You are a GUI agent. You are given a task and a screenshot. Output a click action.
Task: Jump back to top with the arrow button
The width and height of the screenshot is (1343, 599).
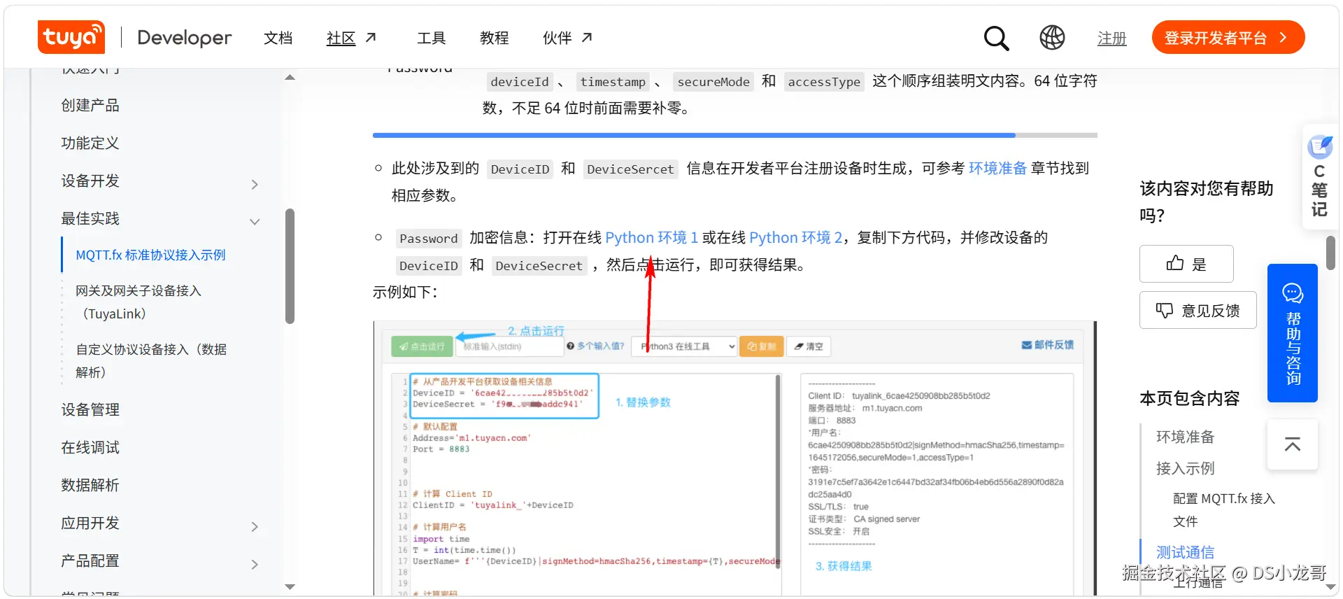click(1293, 444)
